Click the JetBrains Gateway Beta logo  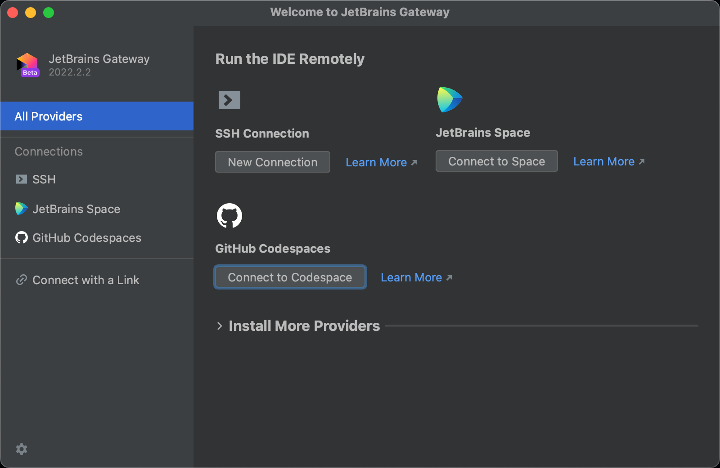tap(28, 65)
